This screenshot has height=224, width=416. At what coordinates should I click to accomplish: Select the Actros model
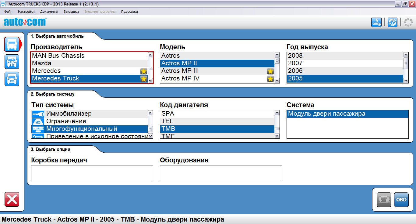[x=217, y=56]
